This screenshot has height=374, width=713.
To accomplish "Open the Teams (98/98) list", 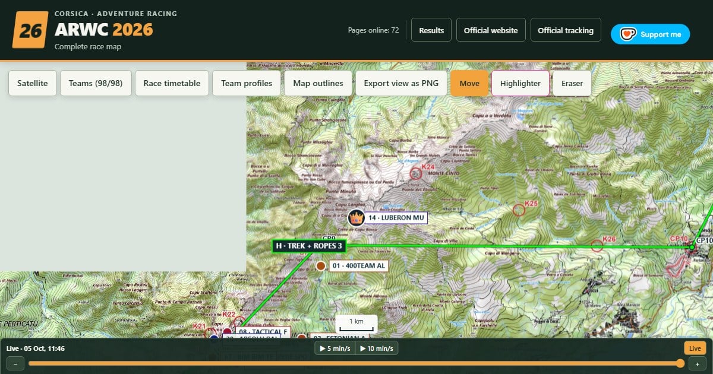I will click(96, 83).
